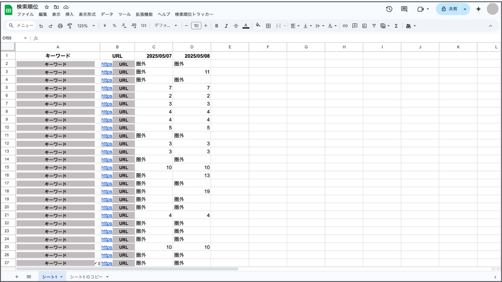502x282 pixels.
Task: Toggle bold formatting
Action: pyautogui.click(x=216, y=26)
